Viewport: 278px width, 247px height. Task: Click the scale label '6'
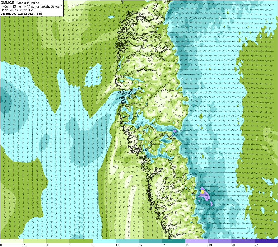[70, 245]
